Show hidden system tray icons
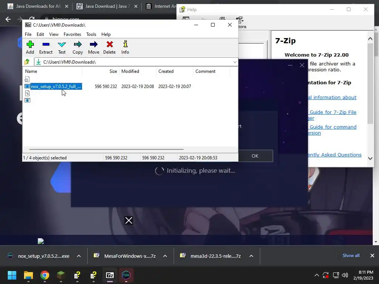This screenshot has height=284, width=379. [x=317, y=275]
